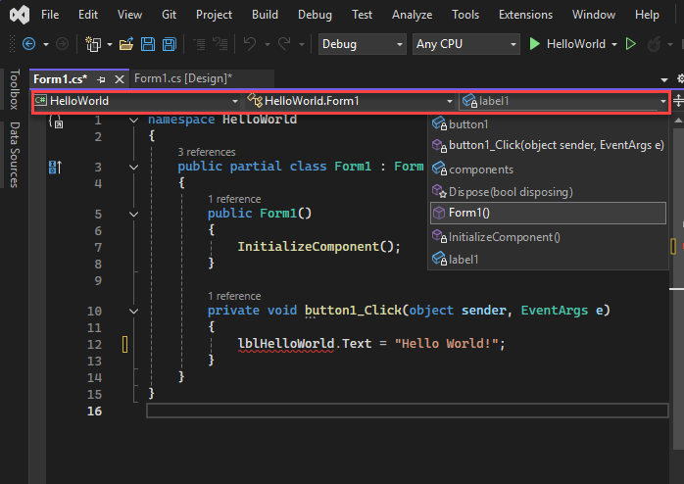Image resolution: width=684 pixels, height=484 pixels.
Task: Click the New Project toolbar icon
Action: (94, 44)
